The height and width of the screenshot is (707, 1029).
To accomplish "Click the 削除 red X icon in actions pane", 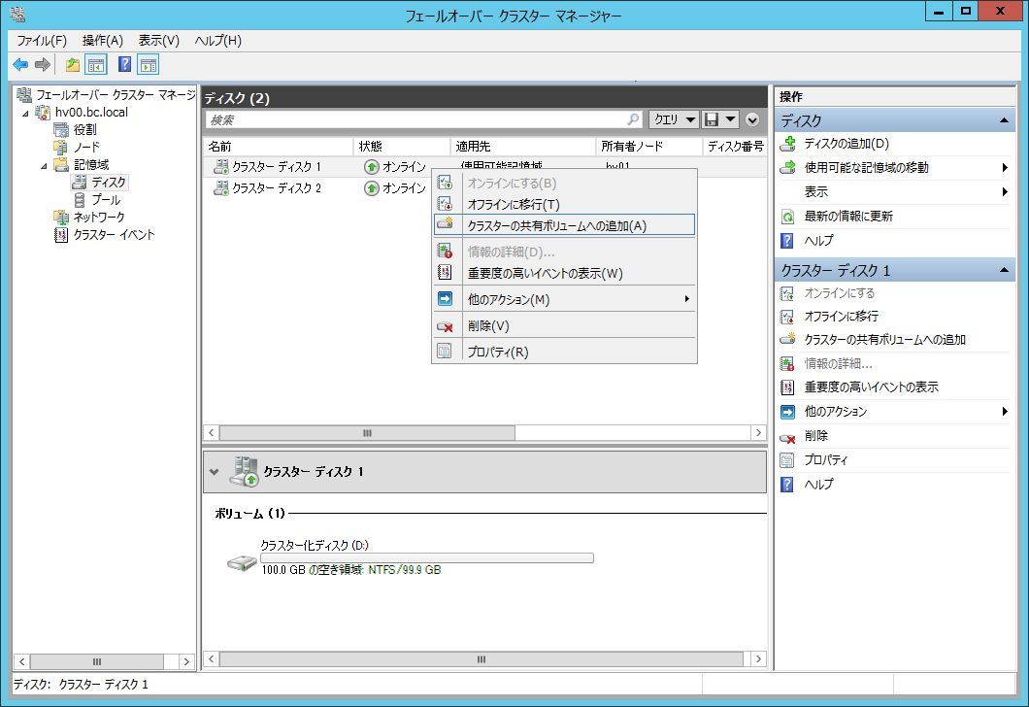I will 787,437.
